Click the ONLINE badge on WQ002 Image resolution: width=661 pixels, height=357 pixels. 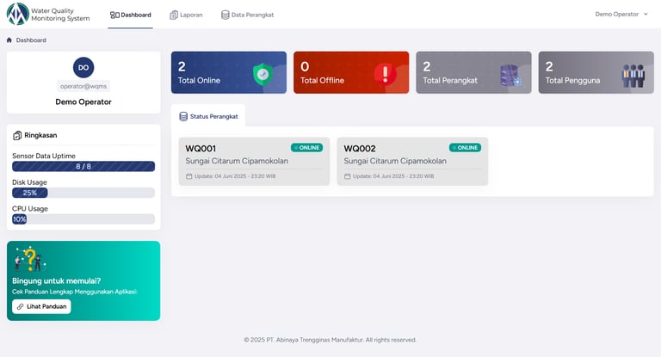[x=465, y=147]
